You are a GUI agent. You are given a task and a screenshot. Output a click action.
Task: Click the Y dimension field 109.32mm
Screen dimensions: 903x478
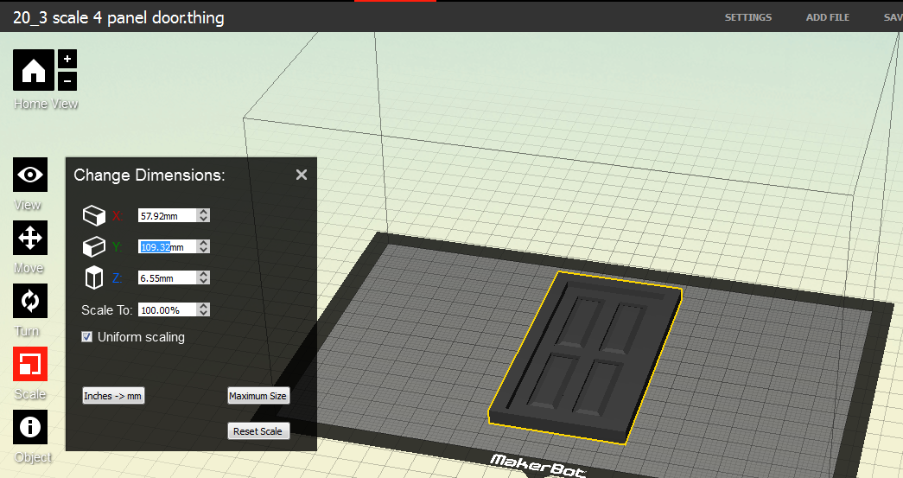168,246
